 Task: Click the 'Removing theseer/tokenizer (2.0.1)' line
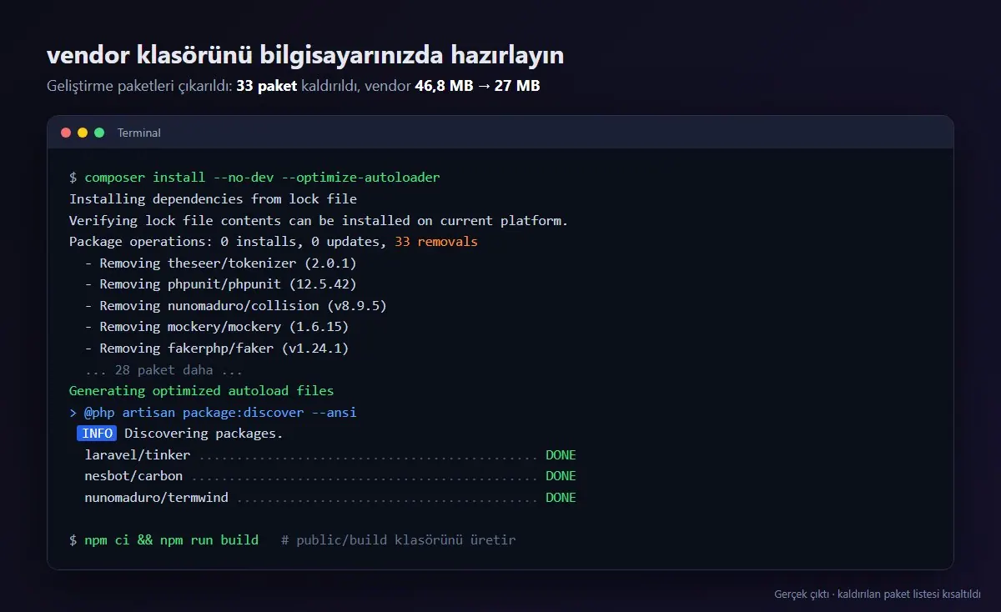220,263
